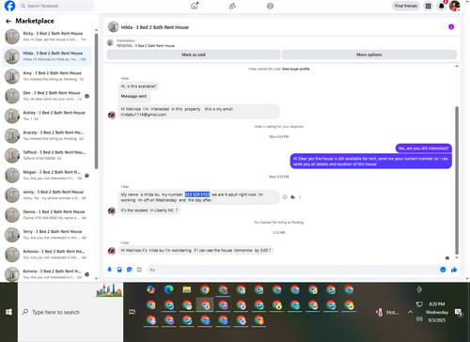
Task: Open Megan's 3 Bed 2 Bath conversation
Action: coord(47,176)
